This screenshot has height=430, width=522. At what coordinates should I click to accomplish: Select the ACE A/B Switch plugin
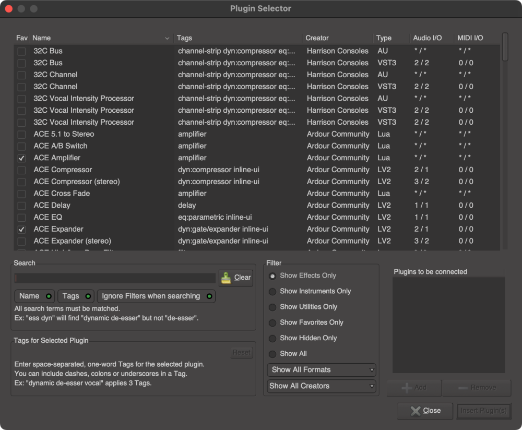pos(257,146)
